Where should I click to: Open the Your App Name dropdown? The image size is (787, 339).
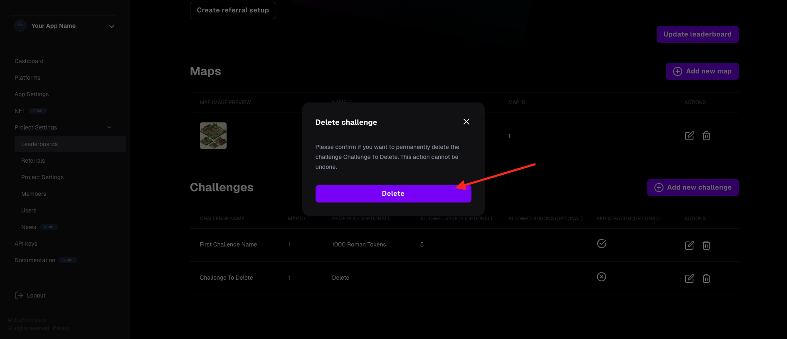64,26
